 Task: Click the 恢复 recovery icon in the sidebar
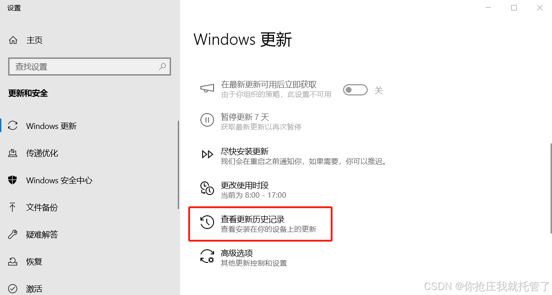coord(13,262)
